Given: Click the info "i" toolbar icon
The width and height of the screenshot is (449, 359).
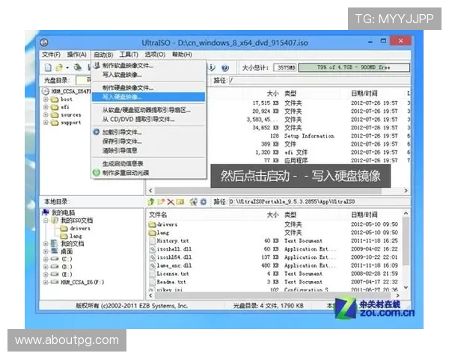Looking at the screenshot, I should coord(212,67).
